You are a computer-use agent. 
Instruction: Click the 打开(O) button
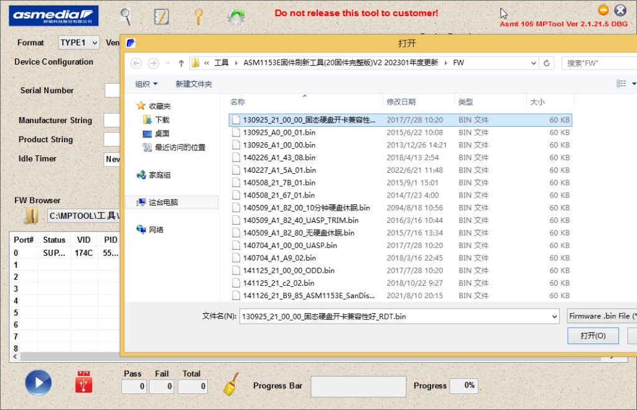coord(593,335)
